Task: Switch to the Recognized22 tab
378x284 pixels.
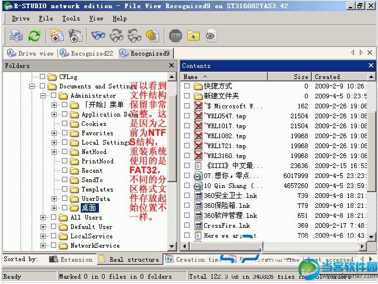Action: 87,53
